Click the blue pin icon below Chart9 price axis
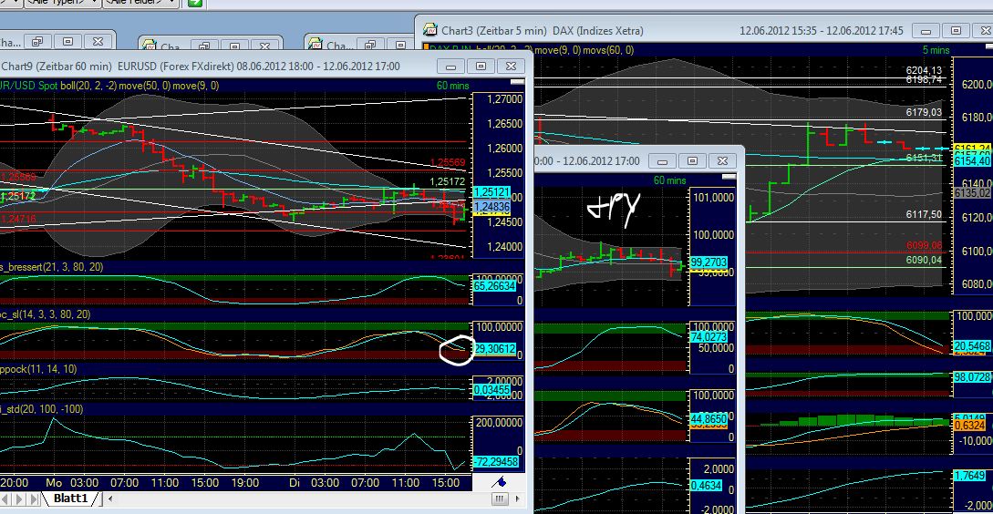Viewport: 993px width, 514px height. (x=500, y=482)
